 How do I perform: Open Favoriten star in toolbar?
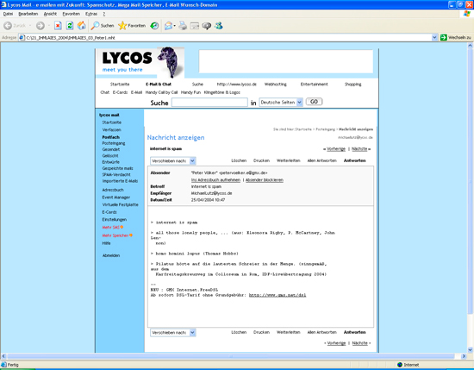pyautogui.click(x=132, y=26)
